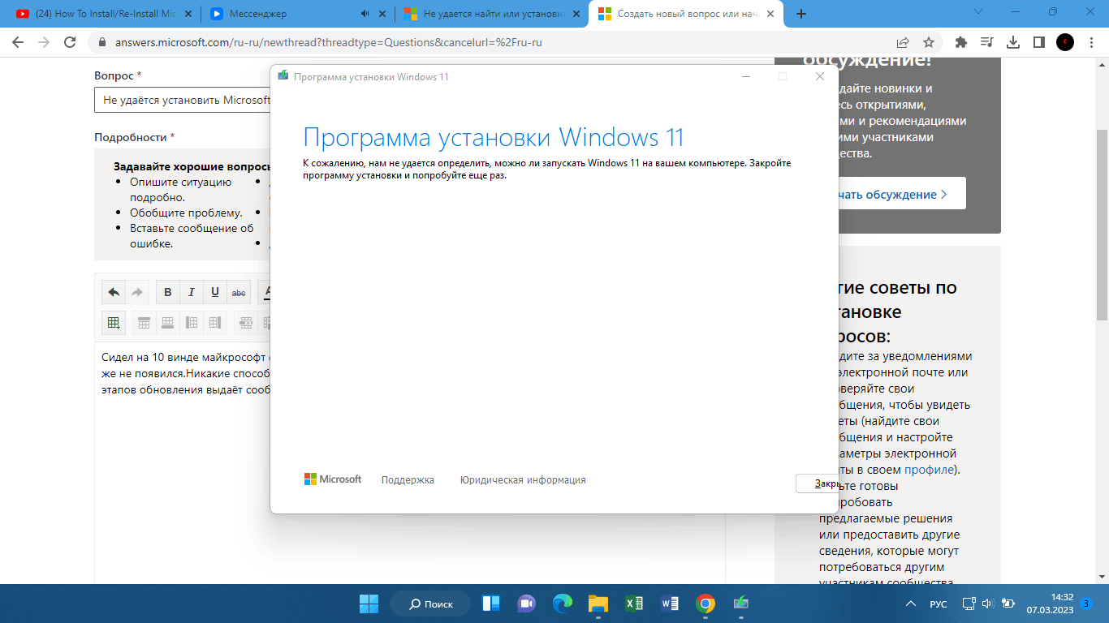Open Chrome profile avatar
Viewport: 1109px width, 623px height.
click(x=1065, y=42)
